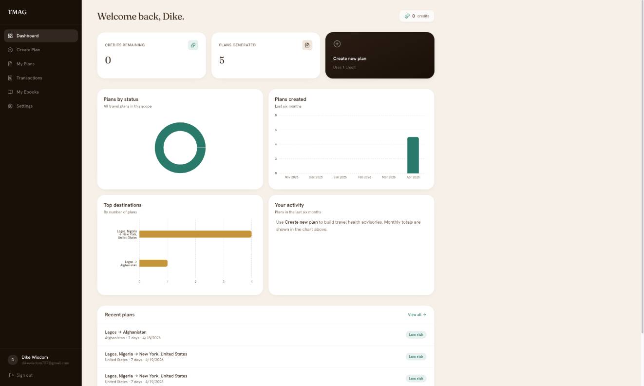The width and height of the screenshot is (644, 386).
Task: Click the 'Recent plans' heading
Action: tap(120, 315)
